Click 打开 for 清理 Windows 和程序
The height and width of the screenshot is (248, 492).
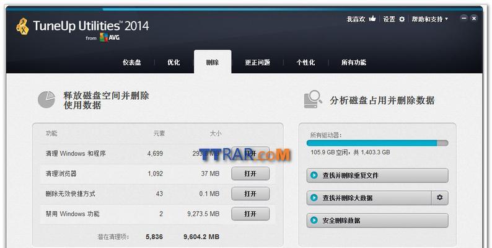[250, 154]
